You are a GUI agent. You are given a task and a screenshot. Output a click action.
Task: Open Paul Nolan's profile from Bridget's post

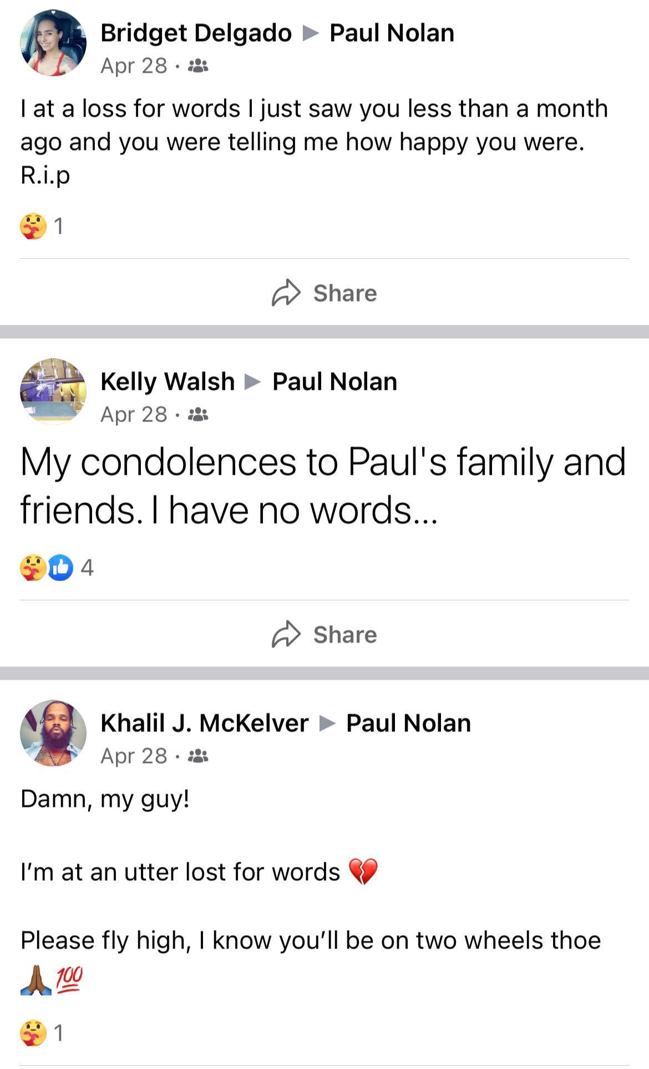(x=392, y=33)
